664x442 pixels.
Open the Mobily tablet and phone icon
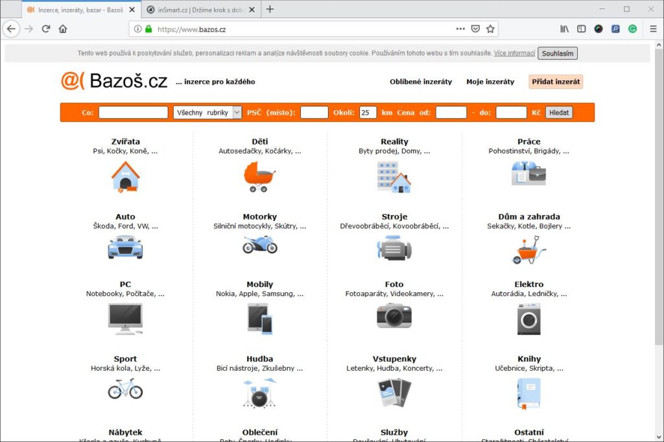(x=260, y=319)
